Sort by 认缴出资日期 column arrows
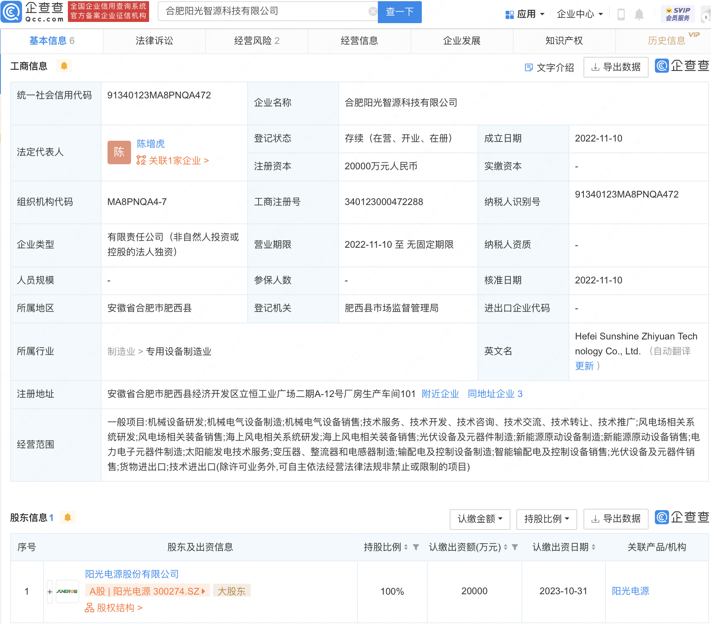The height and width of the screenshot is (624, 711). (x=593, y=547)
